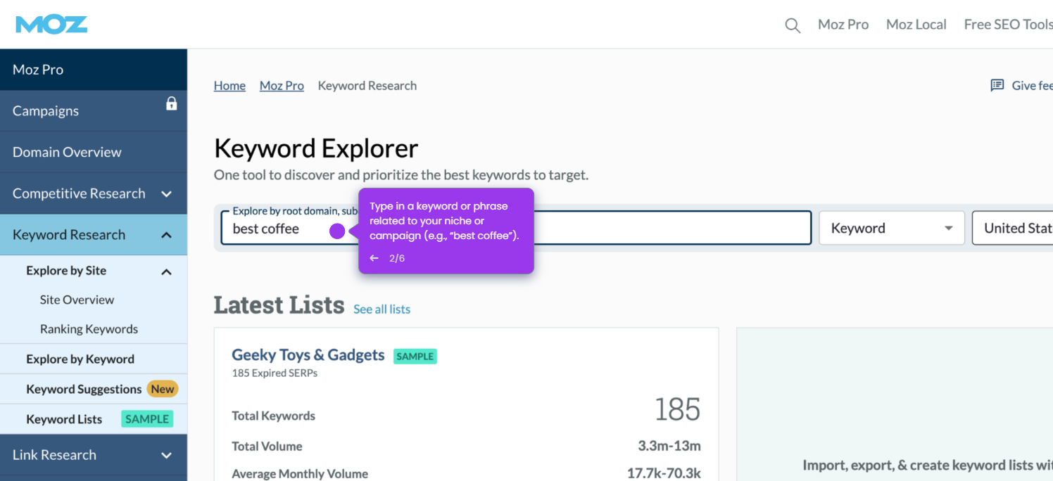Image resolution: width=1053 pixels, height=481 pixels.
Task: Click the Give feedback icon
Action: (997, 84)
